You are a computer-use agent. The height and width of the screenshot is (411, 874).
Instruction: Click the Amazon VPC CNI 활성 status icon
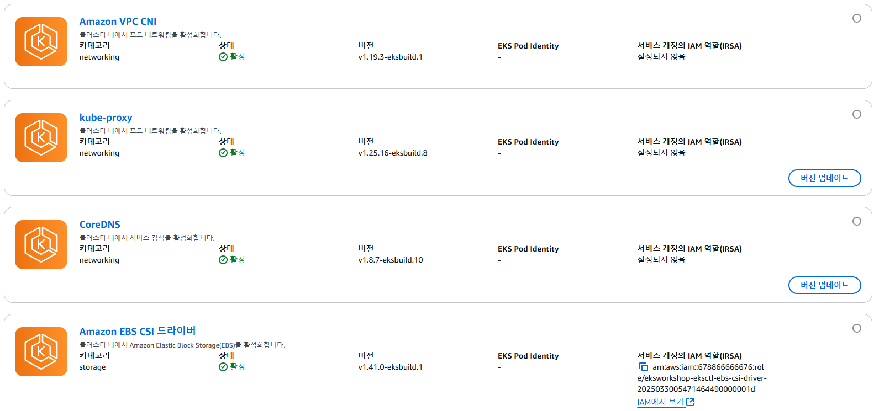point(223,57)
